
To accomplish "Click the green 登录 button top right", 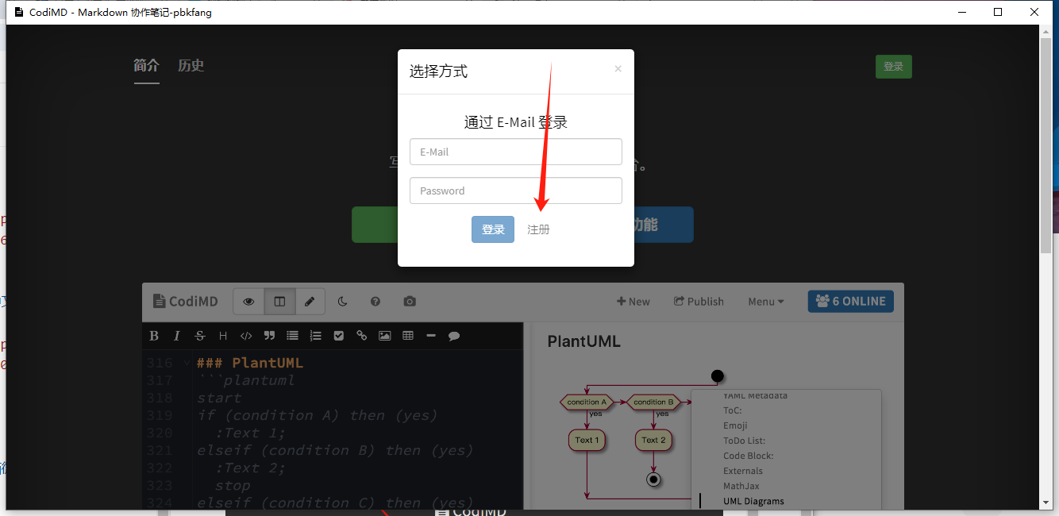I will coord(894,67).
